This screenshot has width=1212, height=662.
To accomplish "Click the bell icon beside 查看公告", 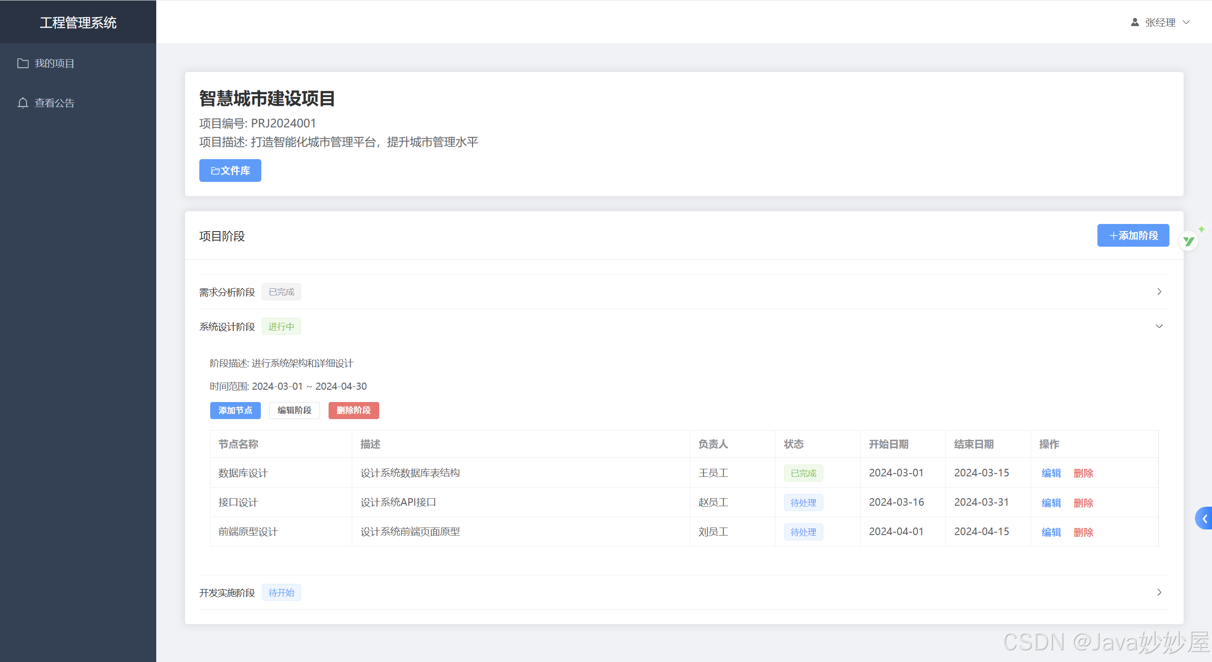I will [23, 103].
